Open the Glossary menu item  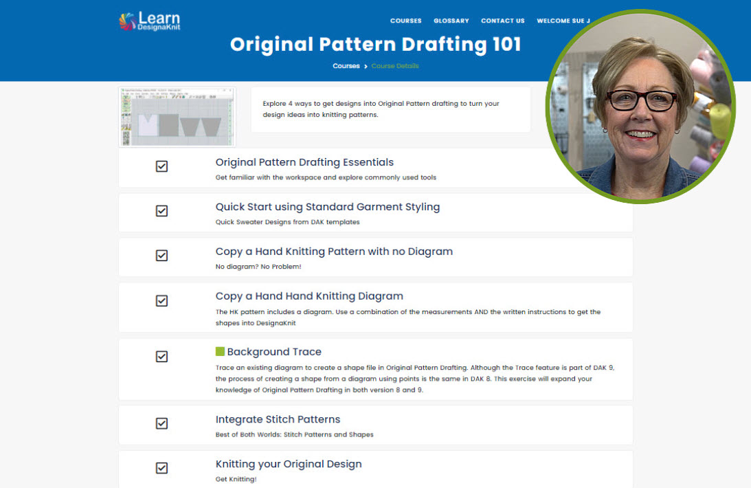pos(451,21)
